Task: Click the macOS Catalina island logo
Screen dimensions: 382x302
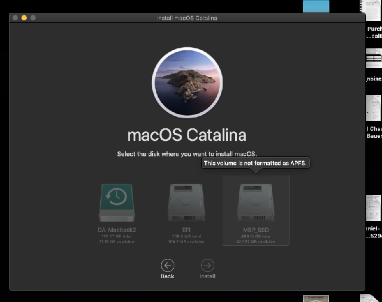Action: tap(187, 82)
